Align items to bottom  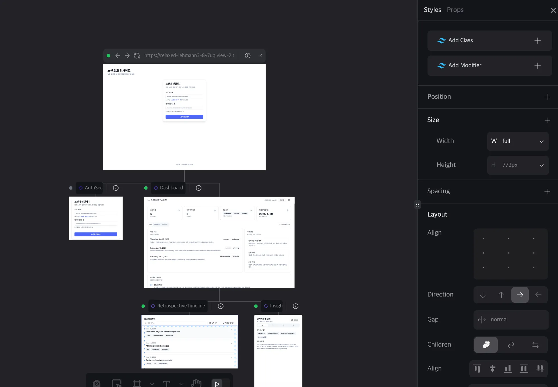tap(508, 369)
